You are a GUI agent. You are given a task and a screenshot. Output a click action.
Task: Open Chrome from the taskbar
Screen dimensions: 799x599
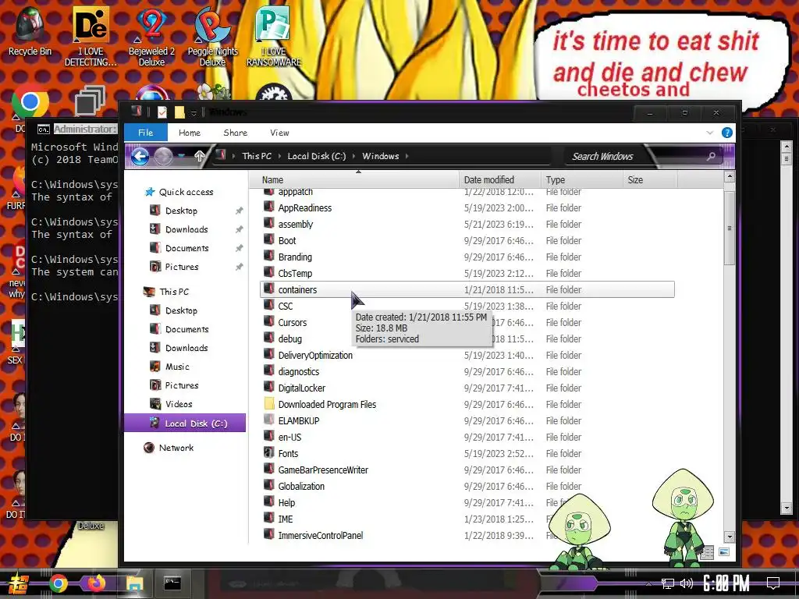(58, 583)
